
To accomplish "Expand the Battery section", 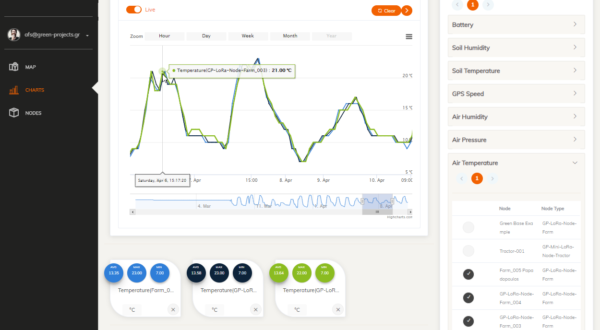I will coord(516,24).
